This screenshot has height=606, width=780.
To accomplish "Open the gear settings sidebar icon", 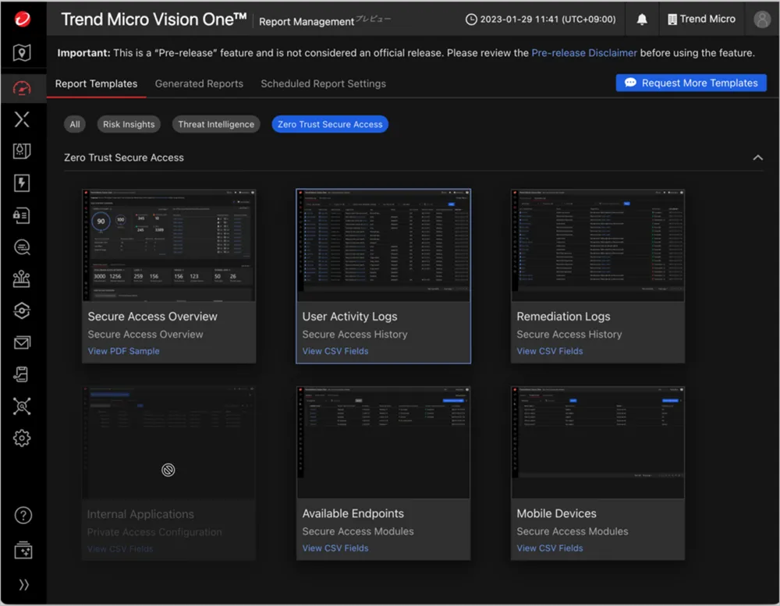I will (x=22, y=438).
